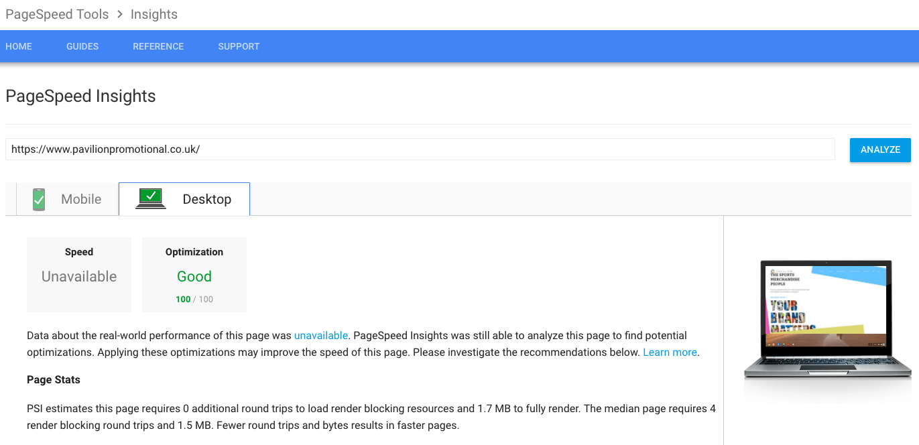
Task: Open the HOME menu item
Action: [19, 46]
